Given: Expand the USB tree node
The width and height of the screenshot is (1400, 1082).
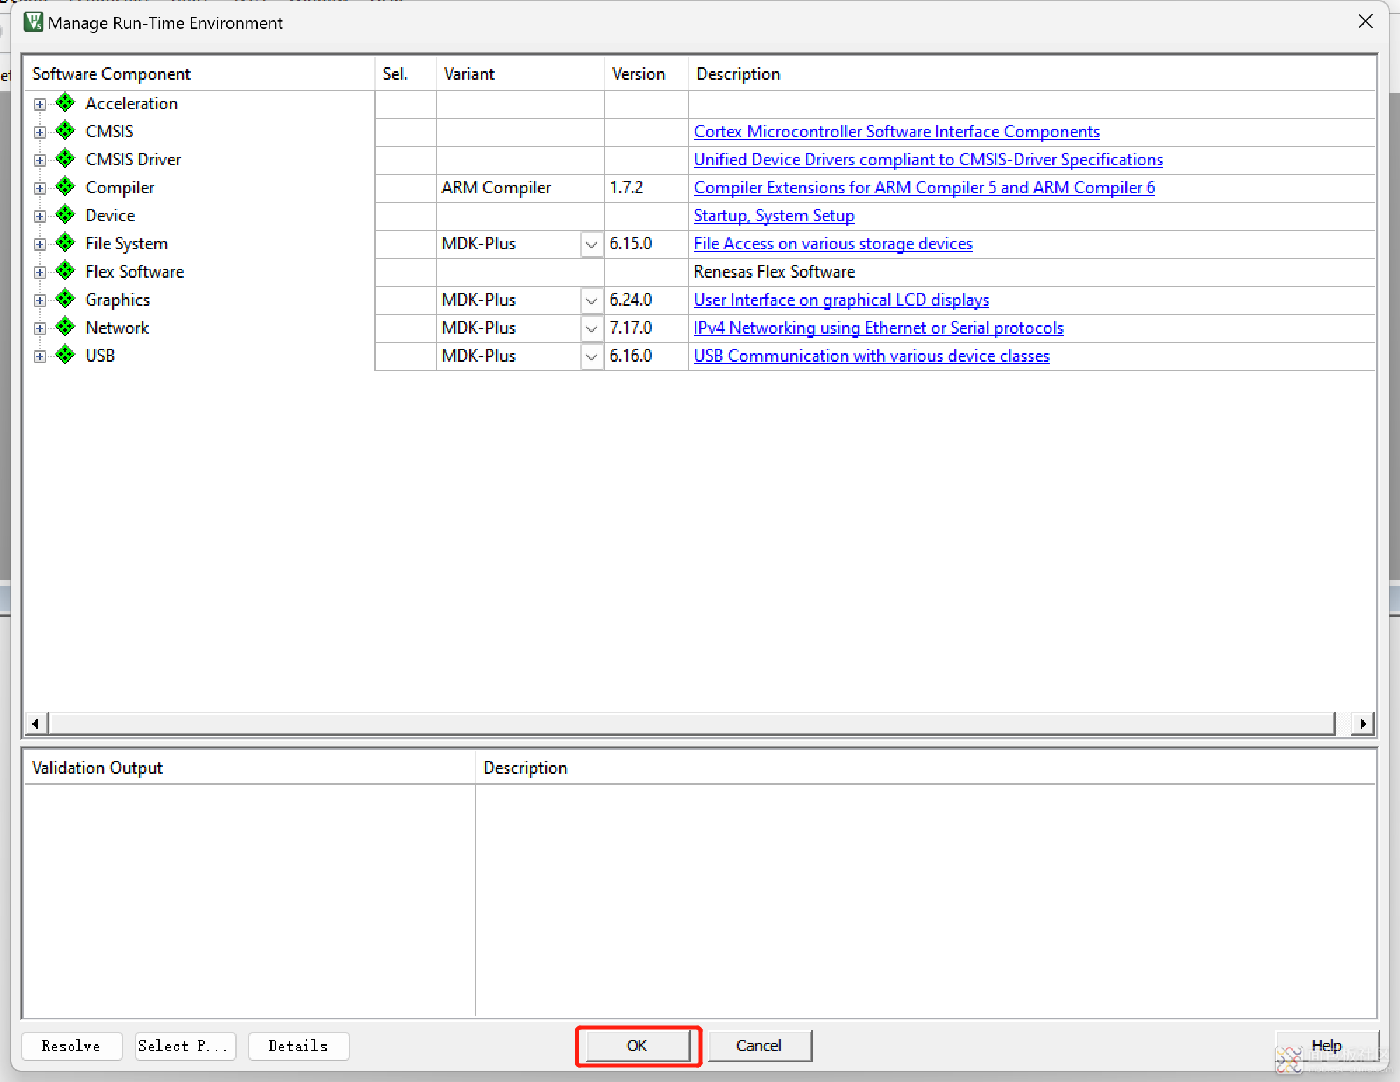Looking at the screenshot, I should click(x=40, y=357).
